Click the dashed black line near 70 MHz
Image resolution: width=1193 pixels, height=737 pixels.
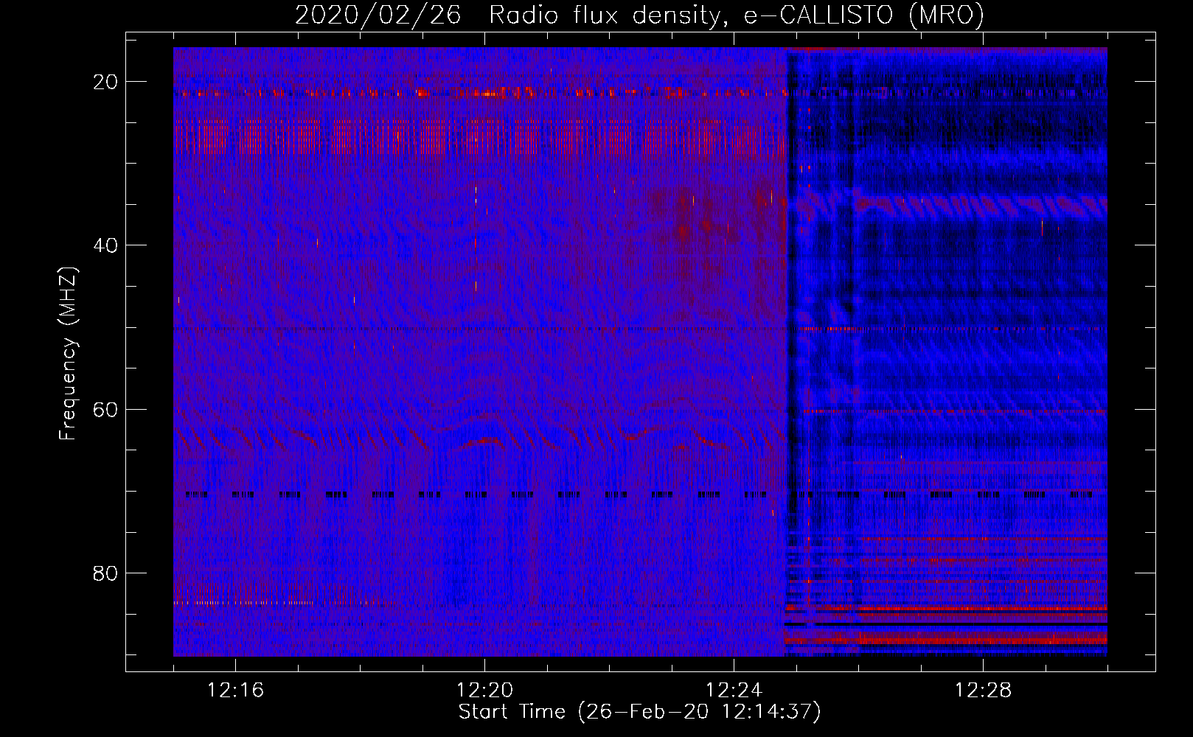[640, 495]
